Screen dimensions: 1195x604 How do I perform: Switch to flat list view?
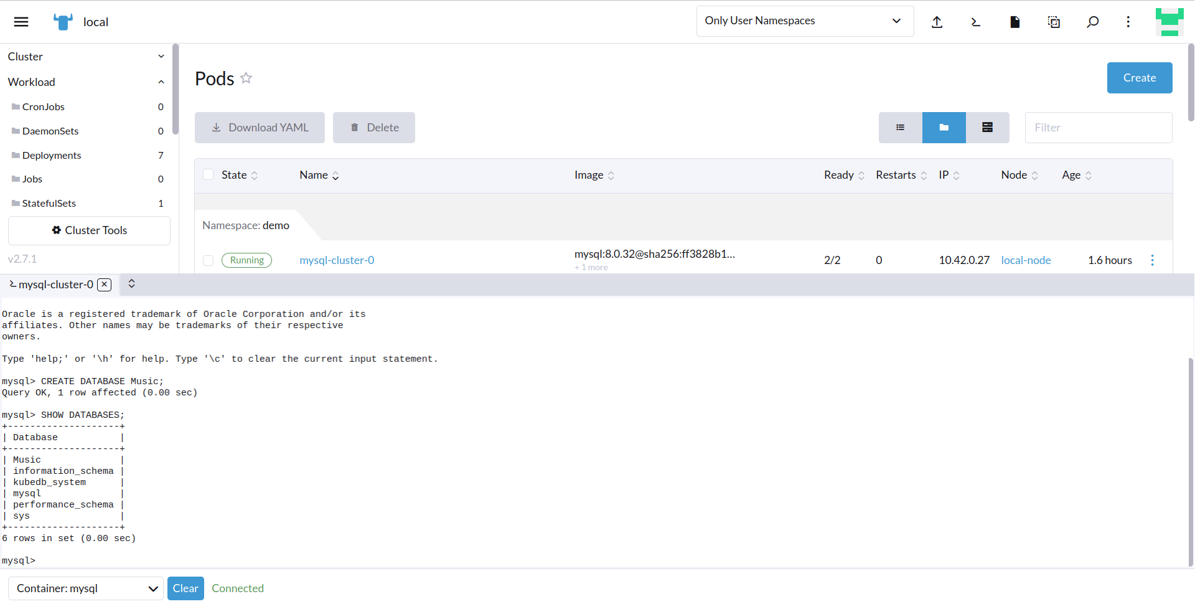click(900, 127)
